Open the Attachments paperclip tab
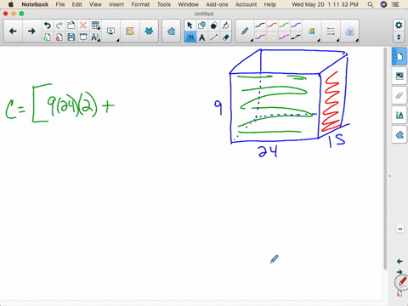This screenshot has width=408, height=306. pos(399,95)
